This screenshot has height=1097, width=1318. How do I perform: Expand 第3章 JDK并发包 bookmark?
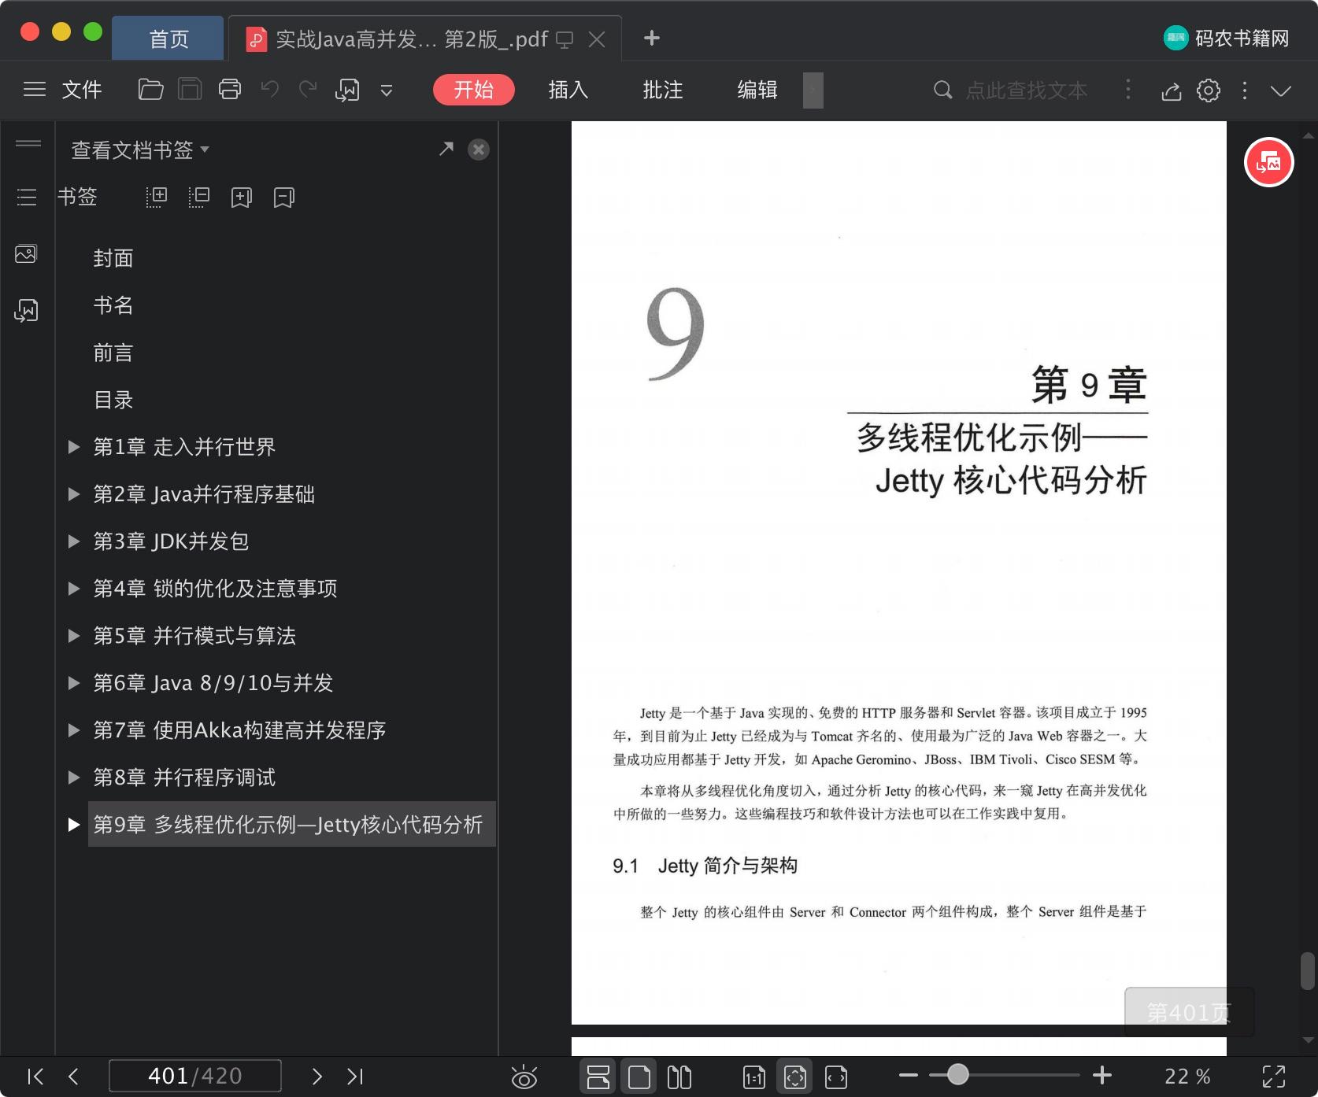(x=74, y=541)
